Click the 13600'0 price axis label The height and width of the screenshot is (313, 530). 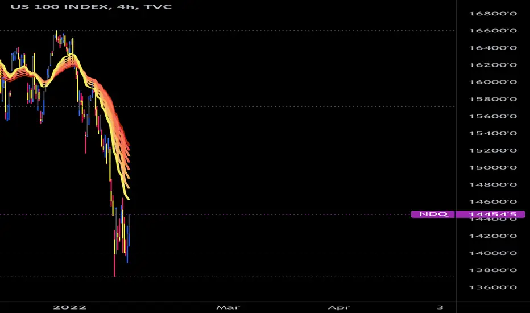pos(493,287)
